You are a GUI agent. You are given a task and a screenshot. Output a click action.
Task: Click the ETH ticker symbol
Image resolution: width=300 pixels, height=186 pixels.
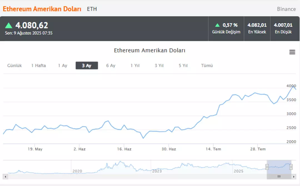[92, 9]
